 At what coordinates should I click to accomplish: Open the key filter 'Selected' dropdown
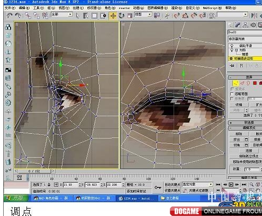pyautogui.click(x=197, y=185)
